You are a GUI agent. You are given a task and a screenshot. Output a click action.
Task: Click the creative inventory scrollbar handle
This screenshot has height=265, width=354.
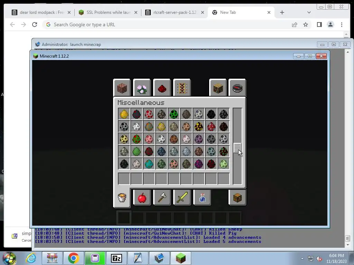click(x=237, y=148)
